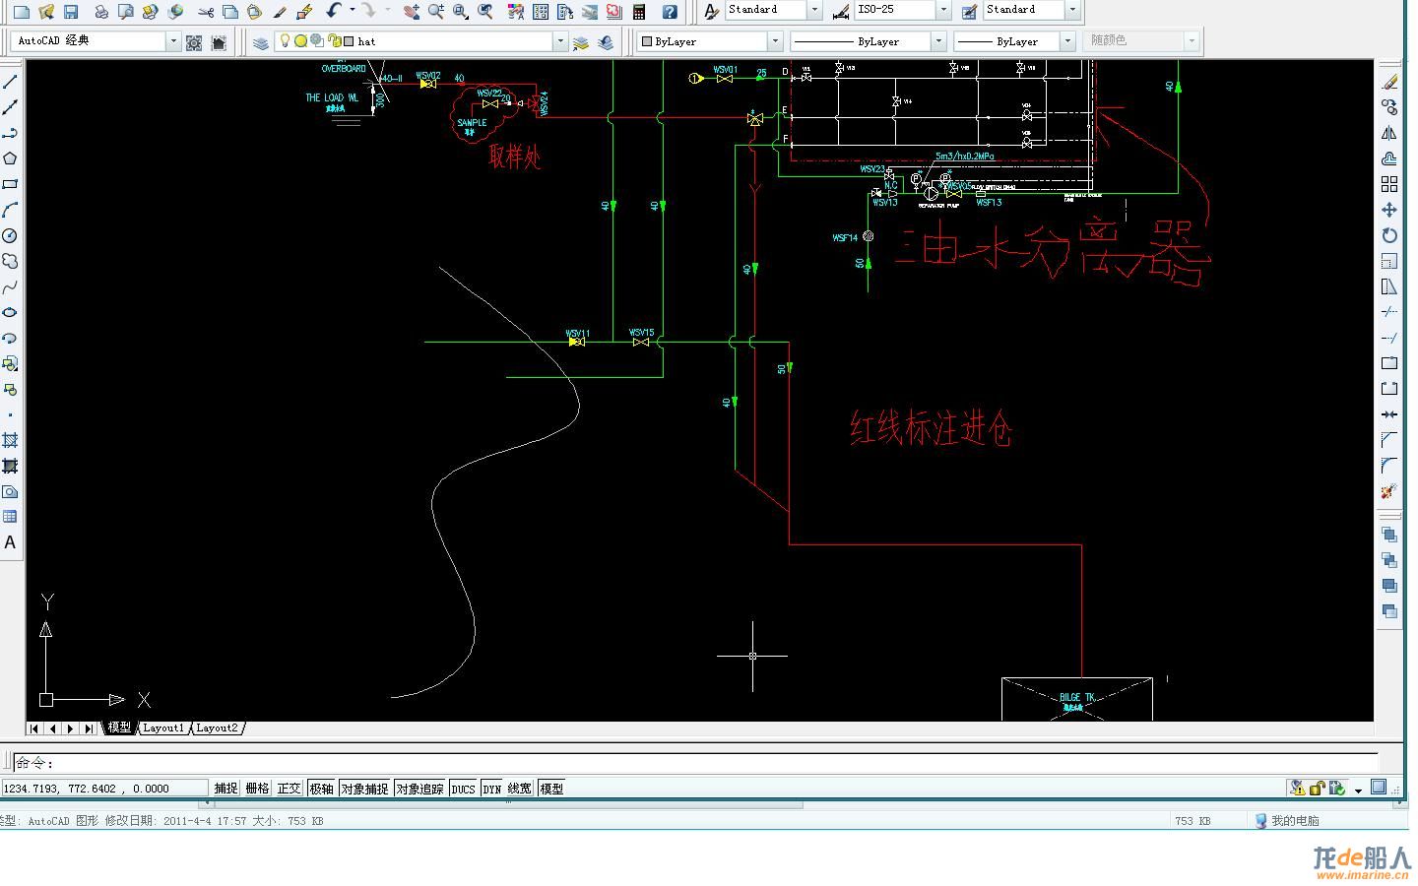Click the Match Properties brush icon
The image size is (1418, 886).
tap(280, 12)
